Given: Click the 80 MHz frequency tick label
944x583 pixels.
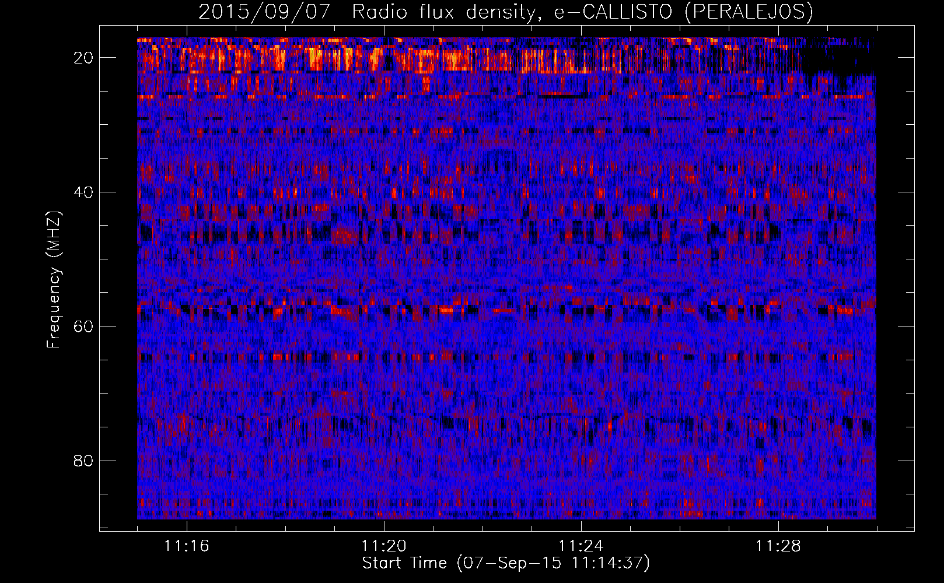Looking at the screenshot, I should pos(84,461).
